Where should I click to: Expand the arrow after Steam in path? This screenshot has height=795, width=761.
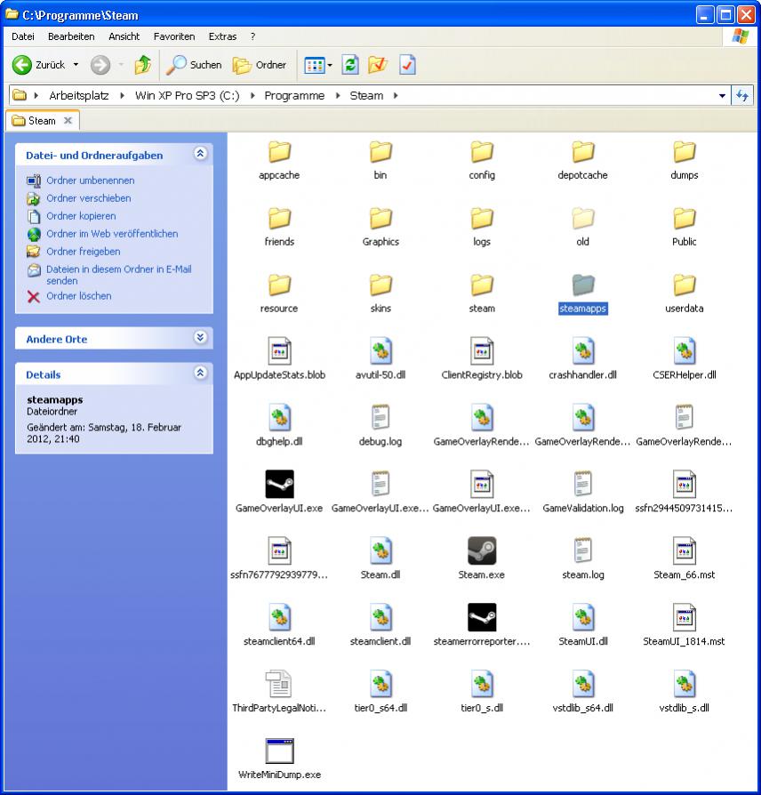tap(396, 95)
